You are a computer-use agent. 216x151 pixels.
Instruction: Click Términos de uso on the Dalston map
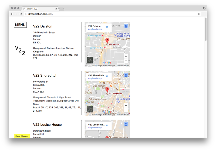tap(123, 66)
